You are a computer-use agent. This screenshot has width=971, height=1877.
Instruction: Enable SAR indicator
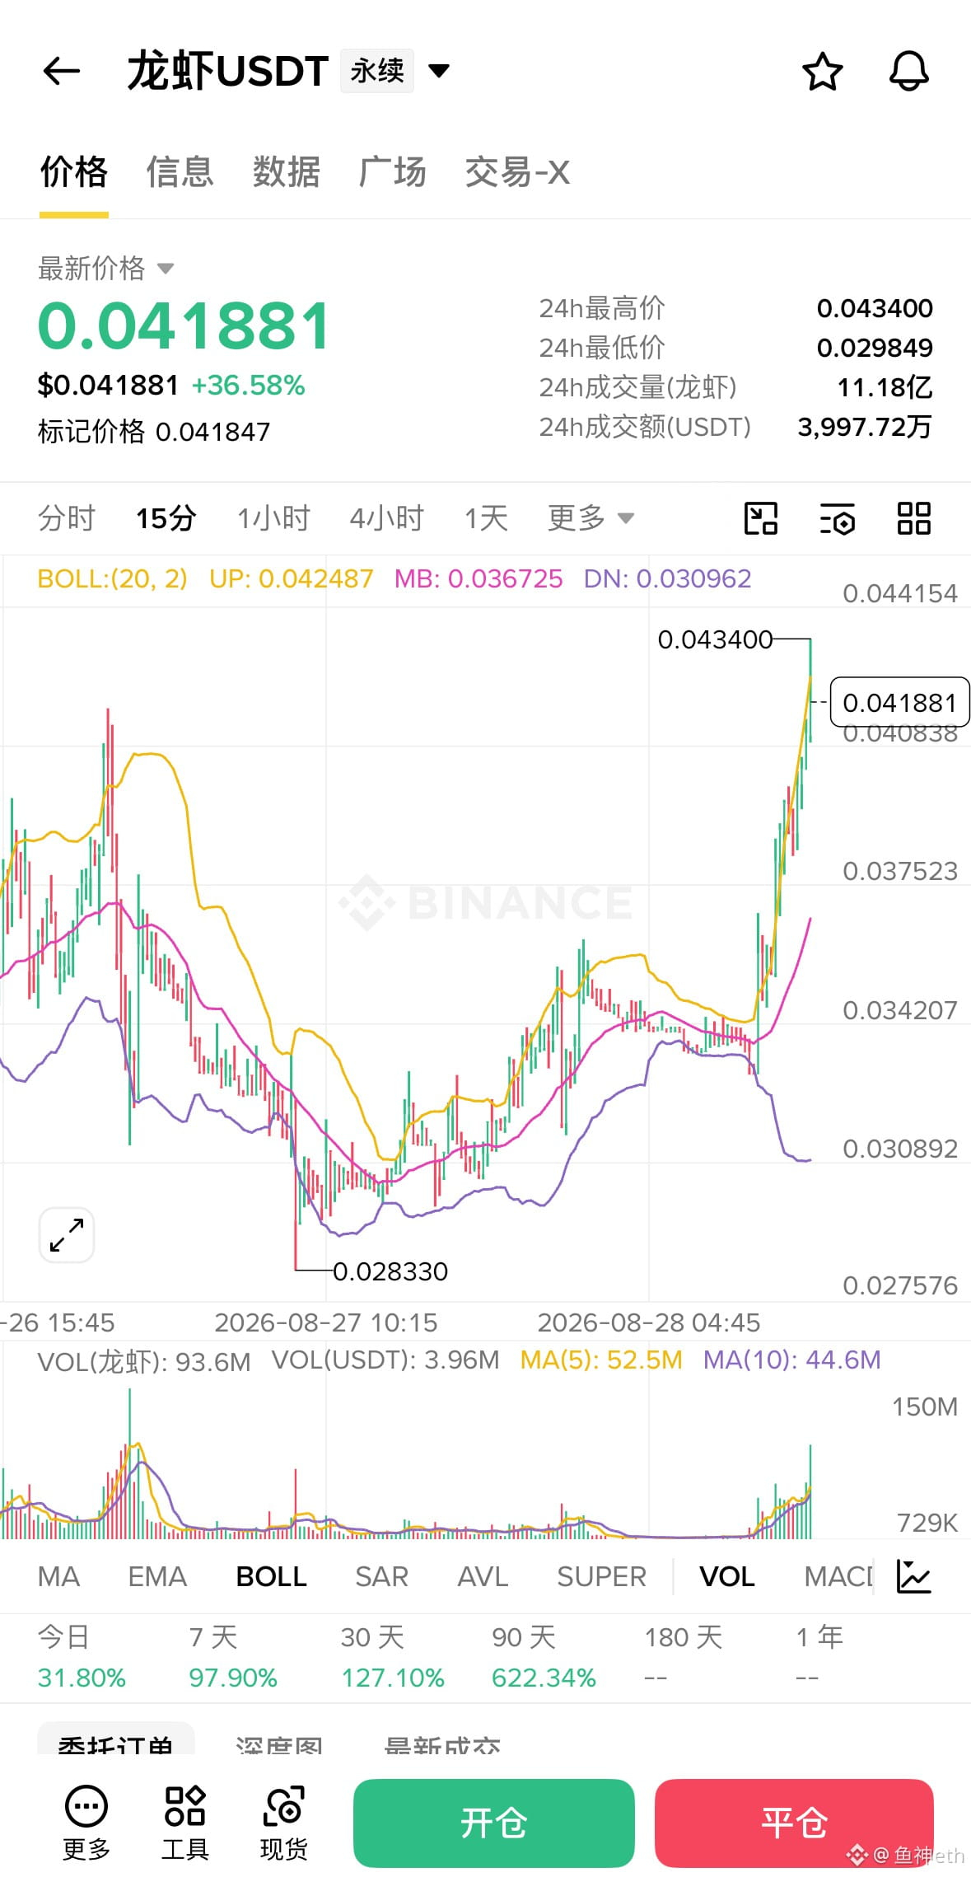click(381, 1577)
